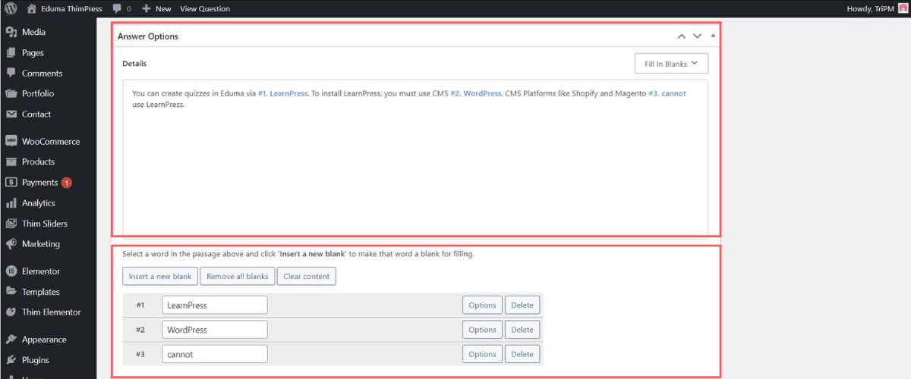Image resolution: width=911 pixels, height=379 pixels.
Task: Edit the cannot blank input field
Action: pyautogui.click(x=215, y=354)
